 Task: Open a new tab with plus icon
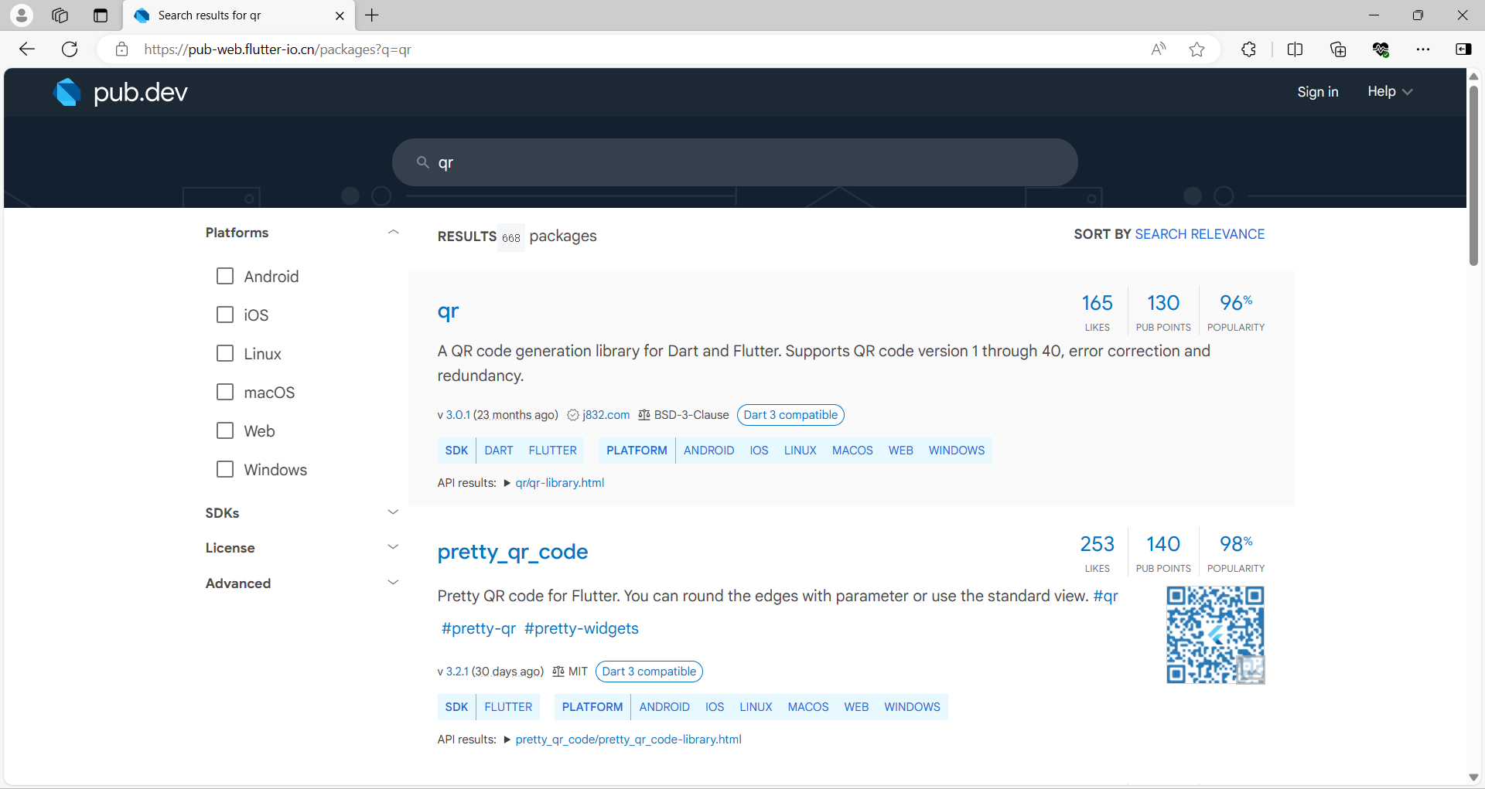click(372, 15)
